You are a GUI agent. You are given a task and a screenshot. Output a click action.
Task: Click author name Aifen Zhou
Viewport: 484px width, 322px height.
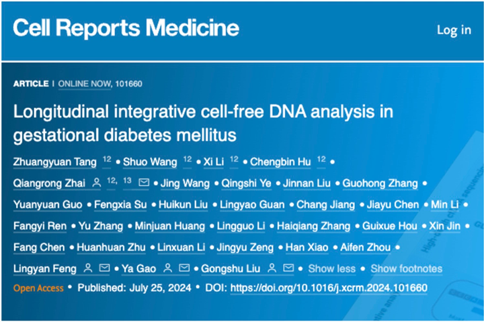click(366, 247)
